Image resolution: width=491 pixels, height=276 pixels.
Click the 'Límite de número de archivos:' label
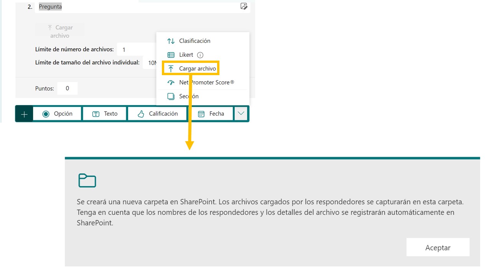coord(74,49)
